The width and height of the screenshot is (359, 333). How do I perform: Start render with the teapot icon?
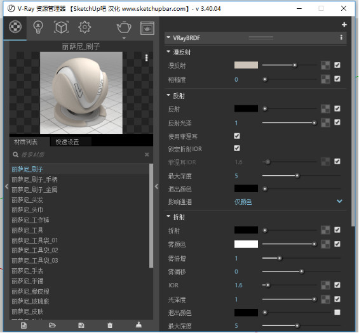coord(124,28)
